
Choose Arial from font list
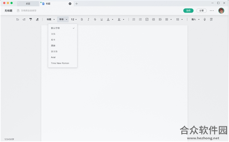click(63, 57)
